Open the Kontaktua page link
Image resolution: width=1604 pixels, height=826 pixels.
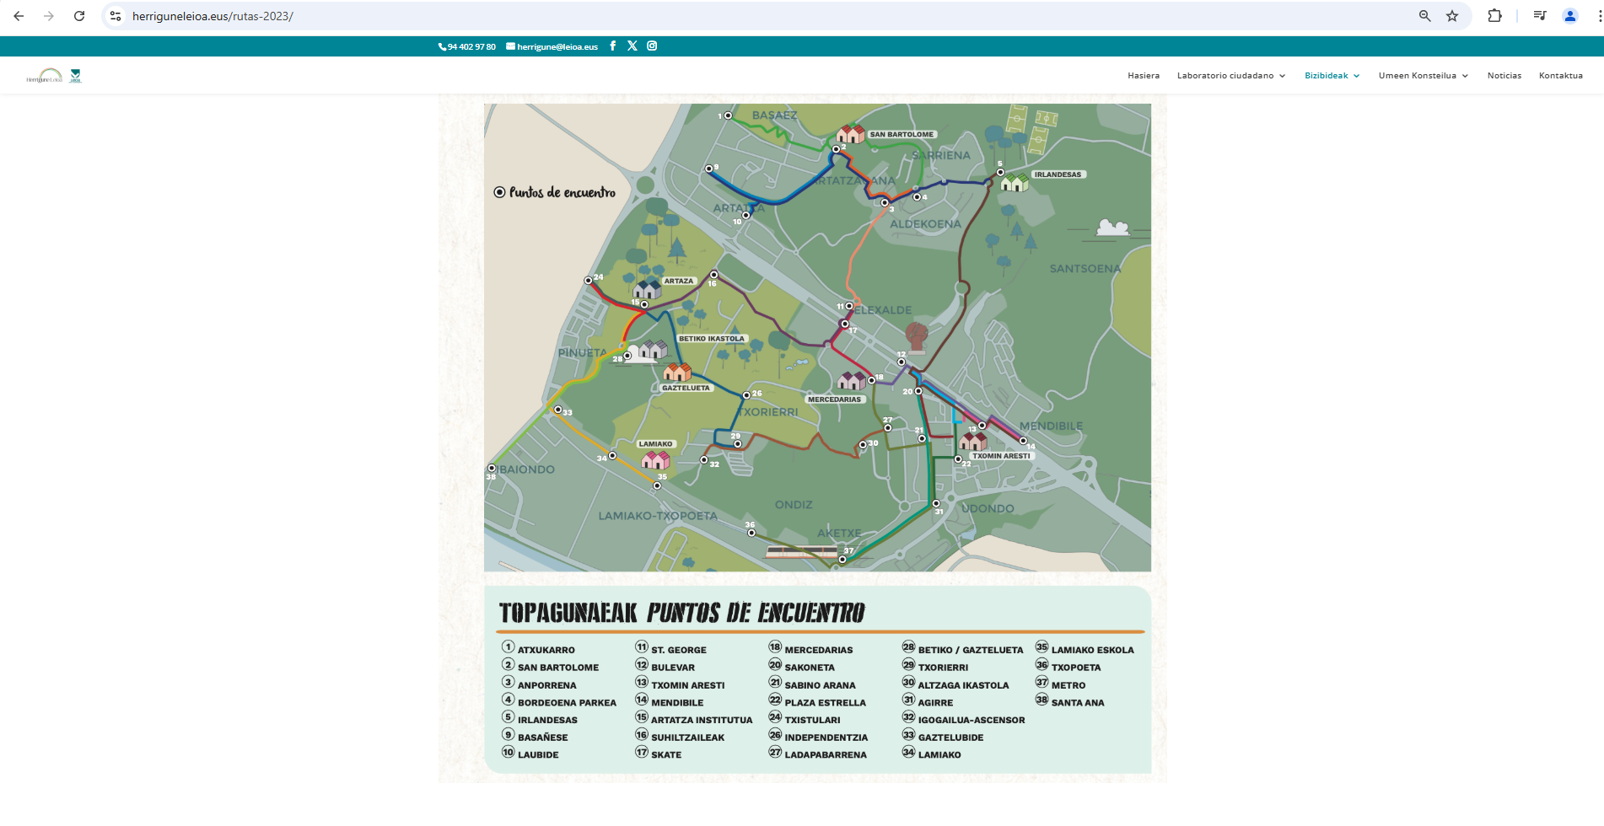(1560, 76)
